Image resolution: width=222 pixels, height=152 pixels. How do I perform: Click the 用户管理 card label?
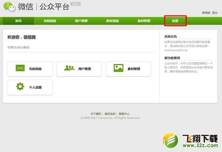(x=84, y=69)
